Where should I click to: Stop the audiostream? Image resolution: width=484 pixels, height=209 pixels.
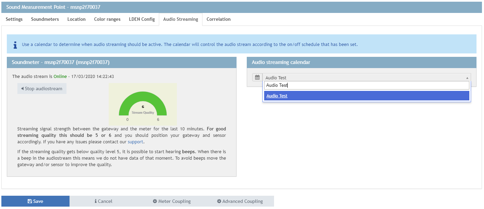click(42, 89)
